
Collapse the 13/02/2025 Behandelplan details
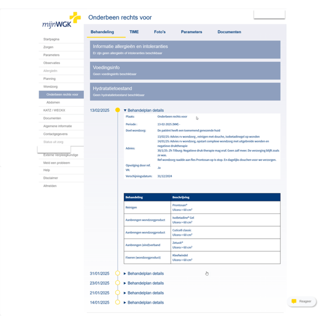pyautogui.click(x=144, y=110)
